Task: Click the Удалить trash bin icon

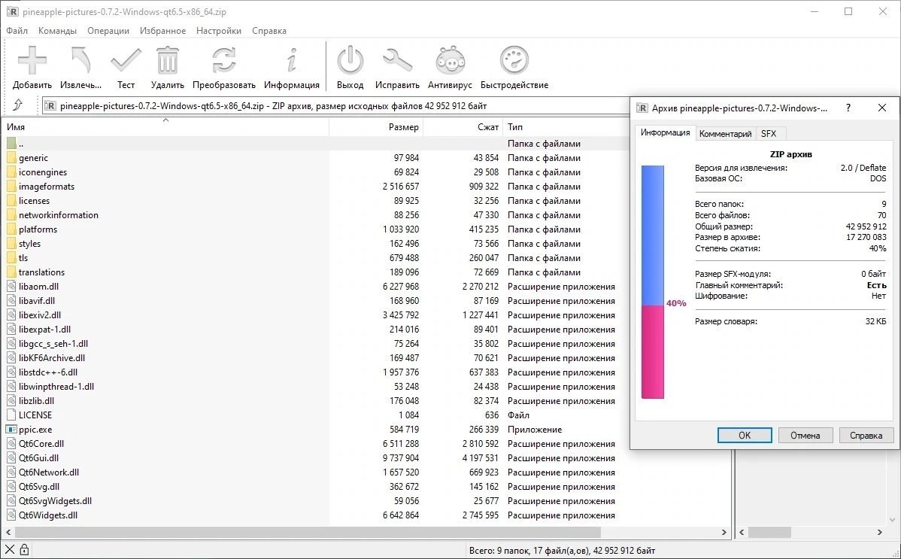Action: pos(167,60)
